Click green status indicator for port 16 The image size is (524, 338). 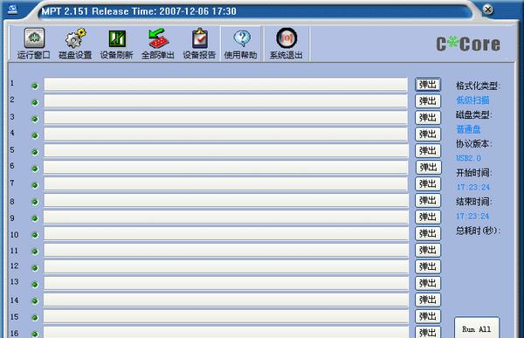[35, 334]
